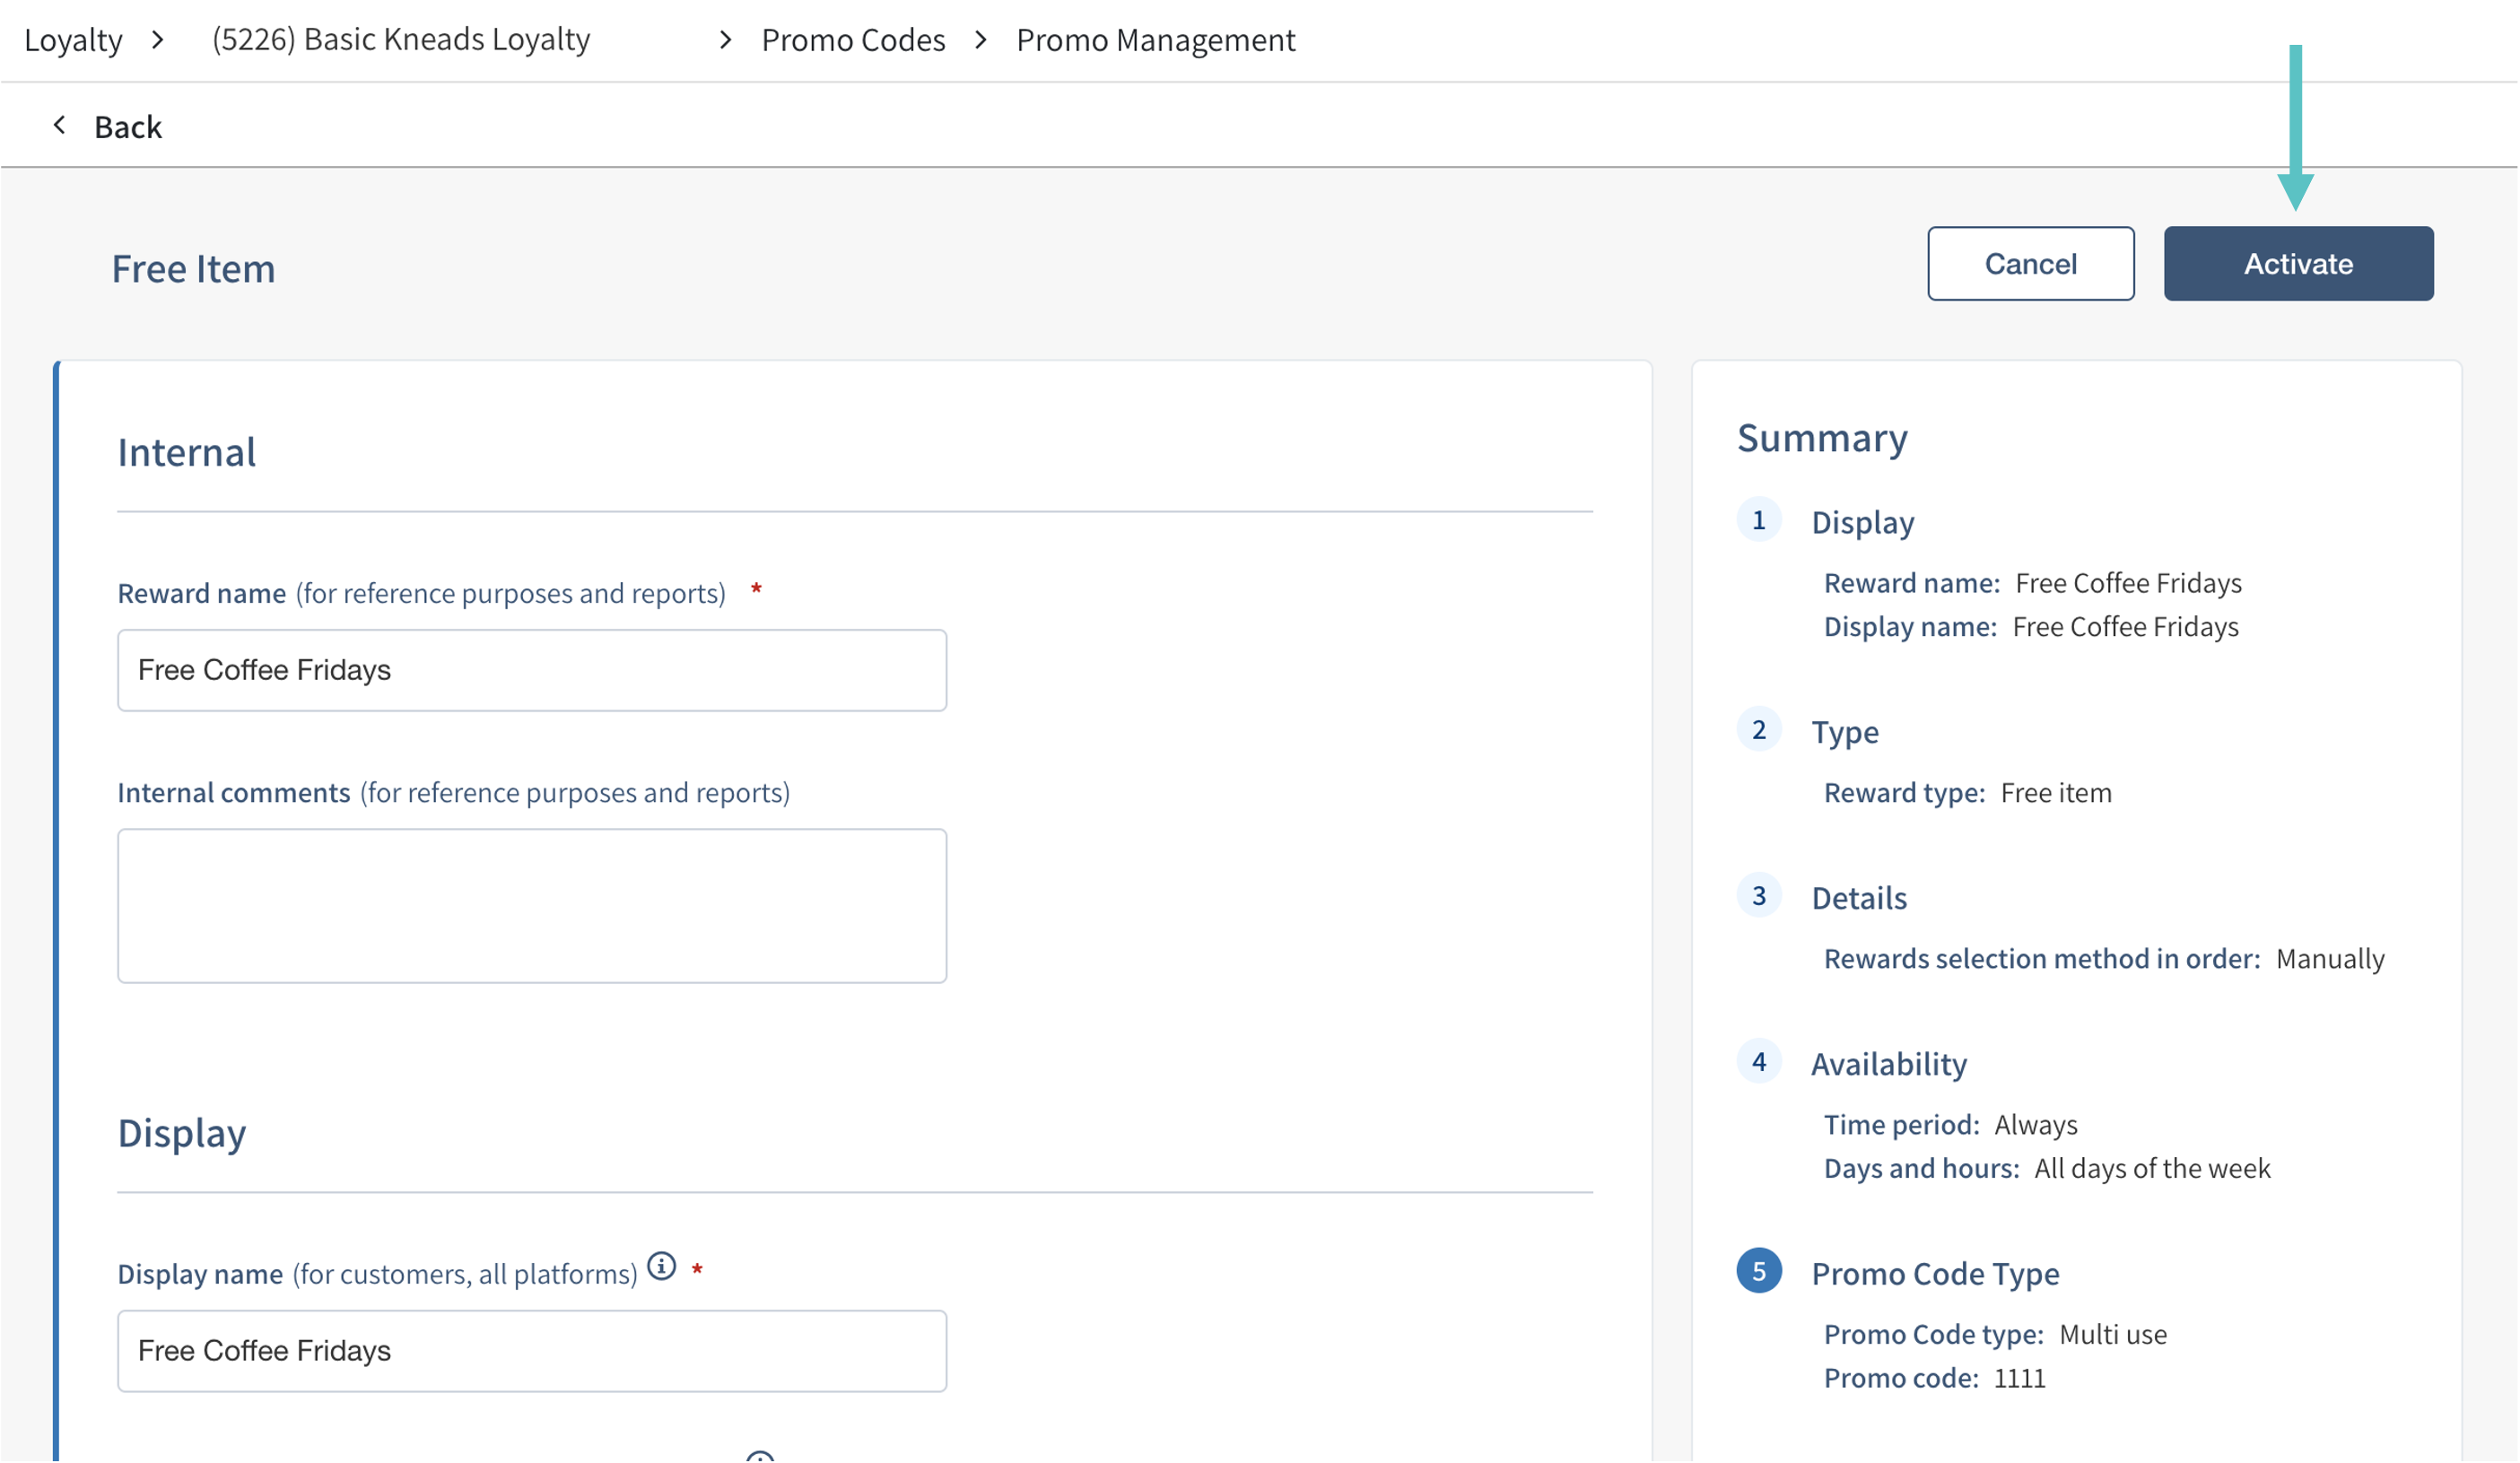Open the Loyalty breadcrumb

click(x=73, y=40)
